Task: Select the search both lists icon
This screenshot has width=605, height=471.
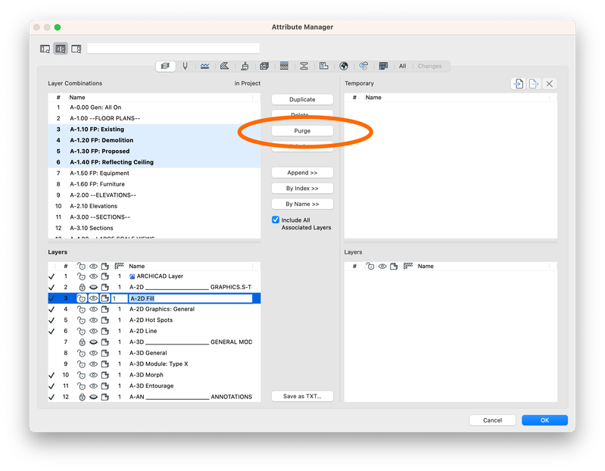Action: pyautogui.click(x=61, y=49)
